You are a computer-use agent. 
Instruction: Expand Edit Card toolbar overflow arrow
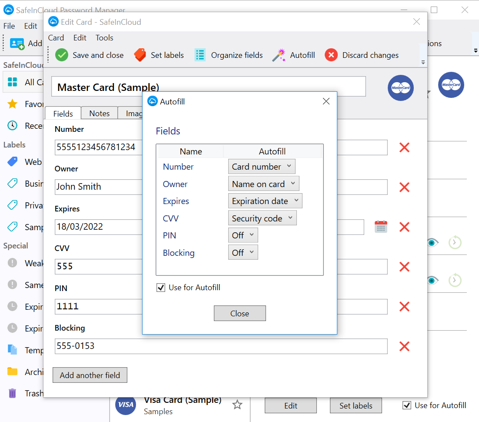[x=423, y=62]
